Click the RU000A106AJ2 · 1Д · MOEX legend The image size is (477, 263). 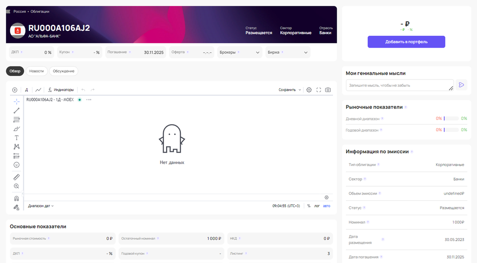(x=50, y=99)
